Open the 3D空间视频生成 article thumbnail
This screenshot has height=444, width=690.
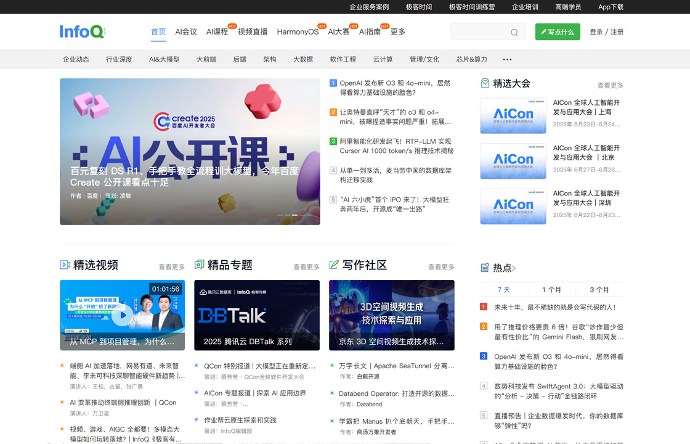(x=392, y=315)
